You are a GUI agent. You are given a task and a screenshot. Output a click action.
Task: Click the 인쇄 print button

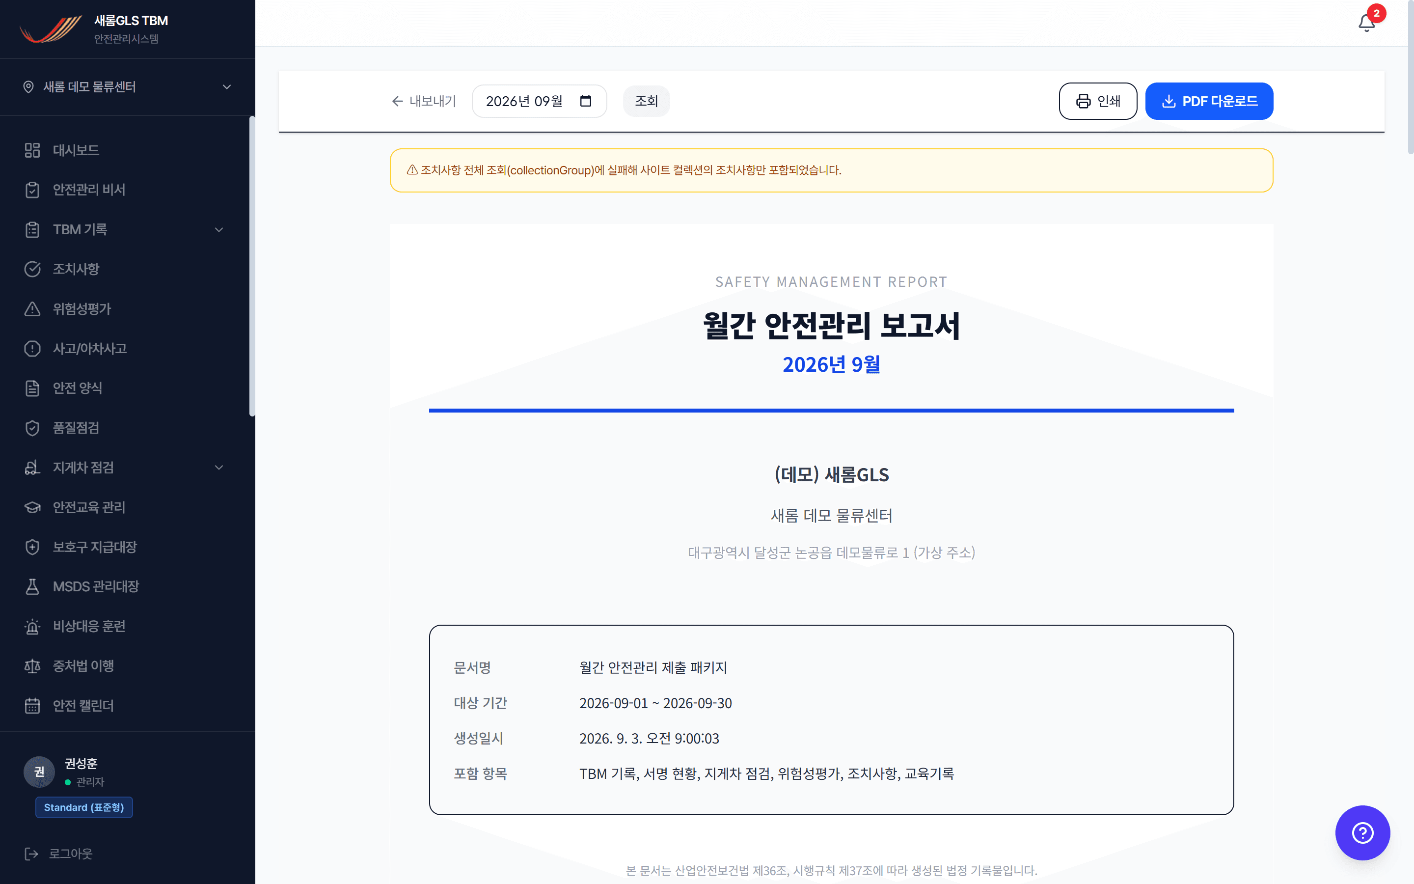click(x=1098, y=101)
